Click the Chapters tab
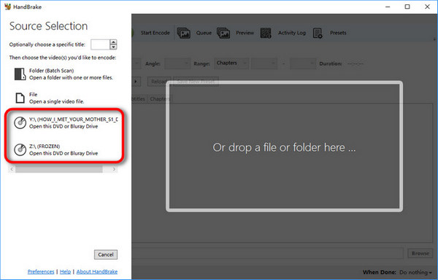The image size is (438, 280). tap(160, 98)
